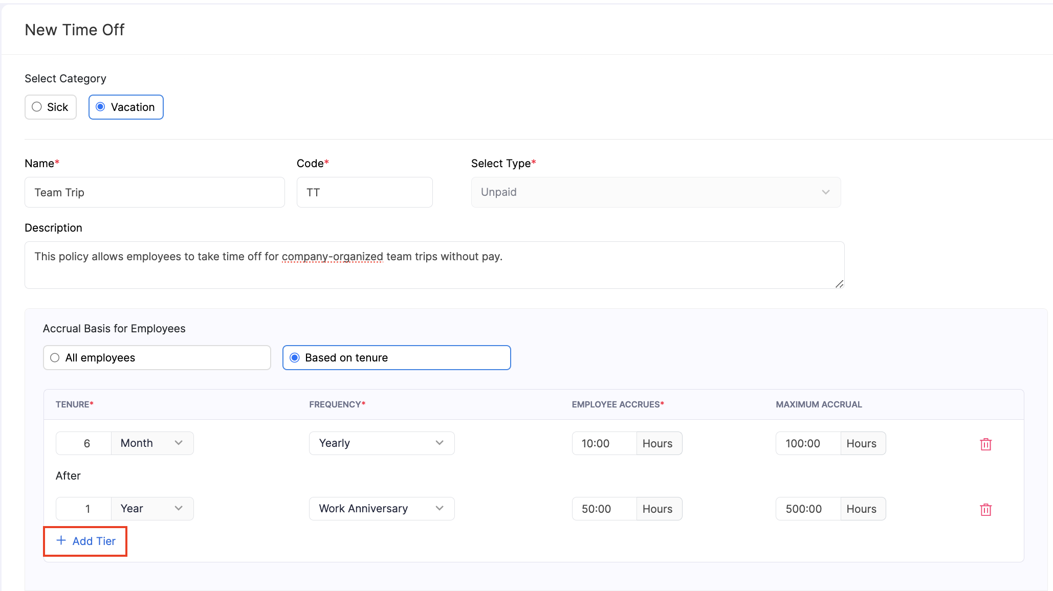
Task: Grab the description resize handle
Action: [x=839, y=284]
